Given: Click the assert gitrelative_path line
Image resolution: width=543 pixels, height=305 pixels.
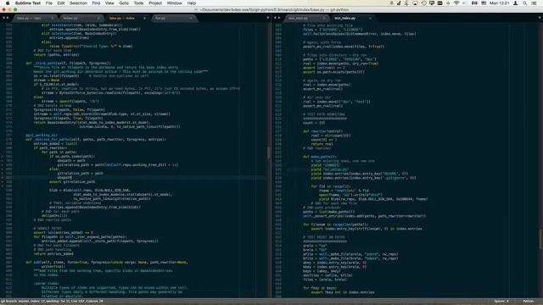Looking at the screenshot, I should [x=72, y=181].
